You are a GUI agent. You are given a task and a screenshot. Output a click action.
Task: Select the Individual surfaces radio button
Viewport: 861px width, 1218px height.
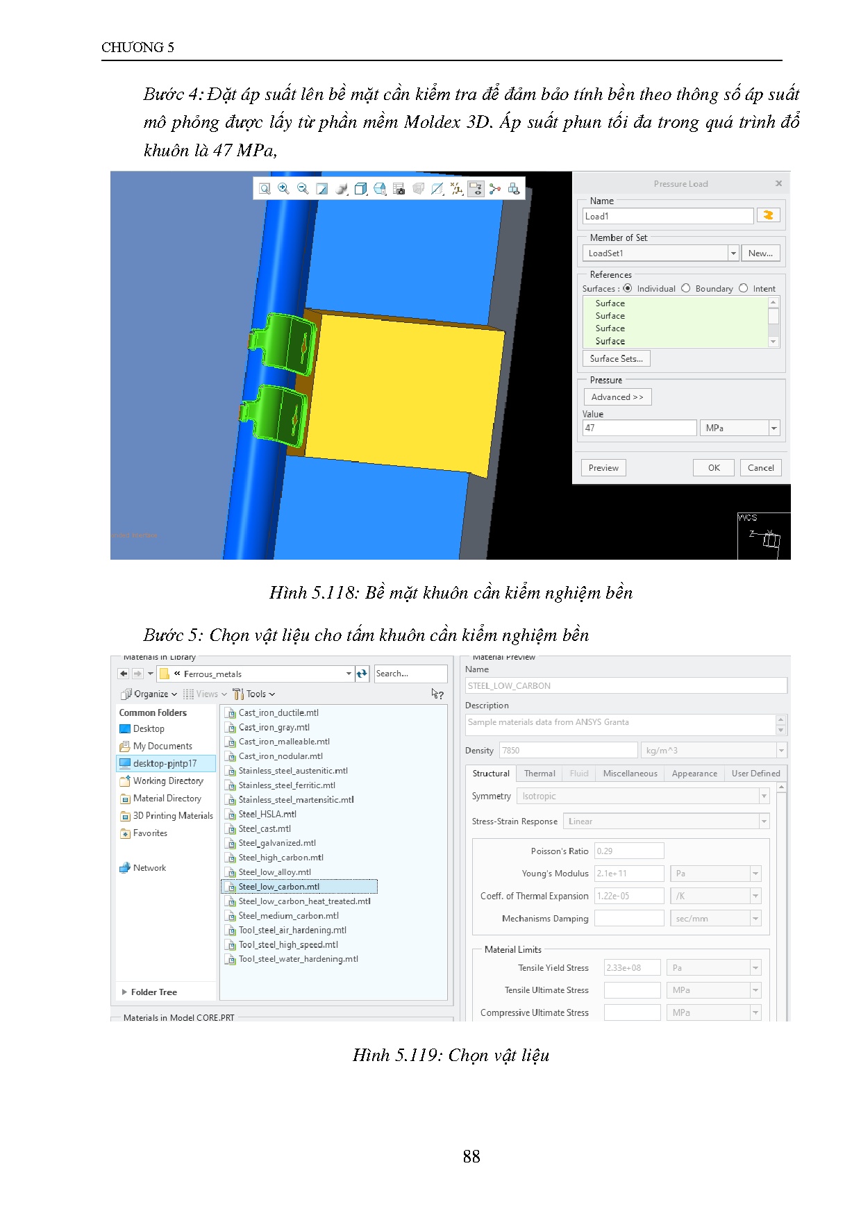coord(628,289)
